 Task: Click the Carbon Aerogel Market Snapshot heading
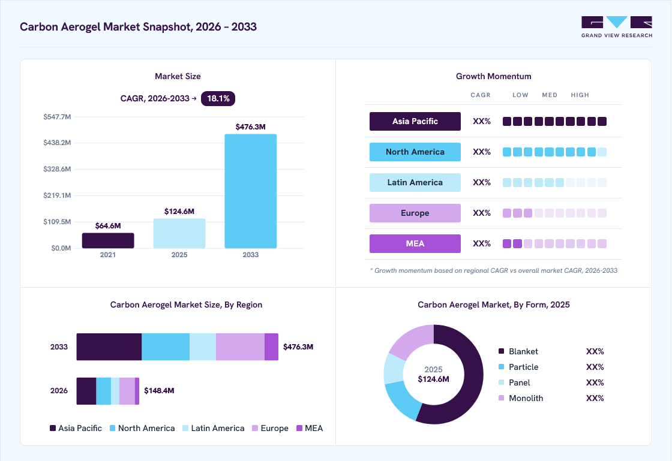click(138, 26)
